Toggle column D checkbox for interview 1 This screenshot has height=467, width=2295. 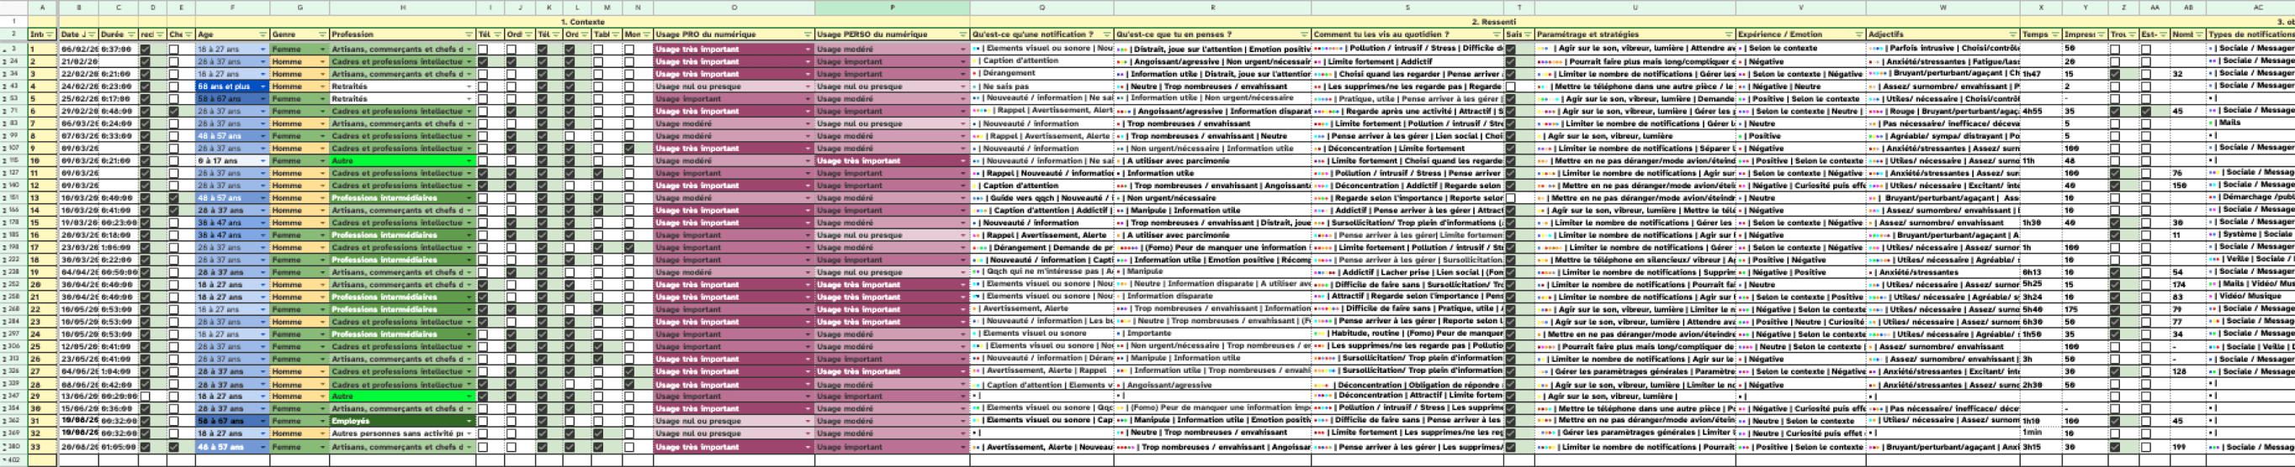[146, 50]
